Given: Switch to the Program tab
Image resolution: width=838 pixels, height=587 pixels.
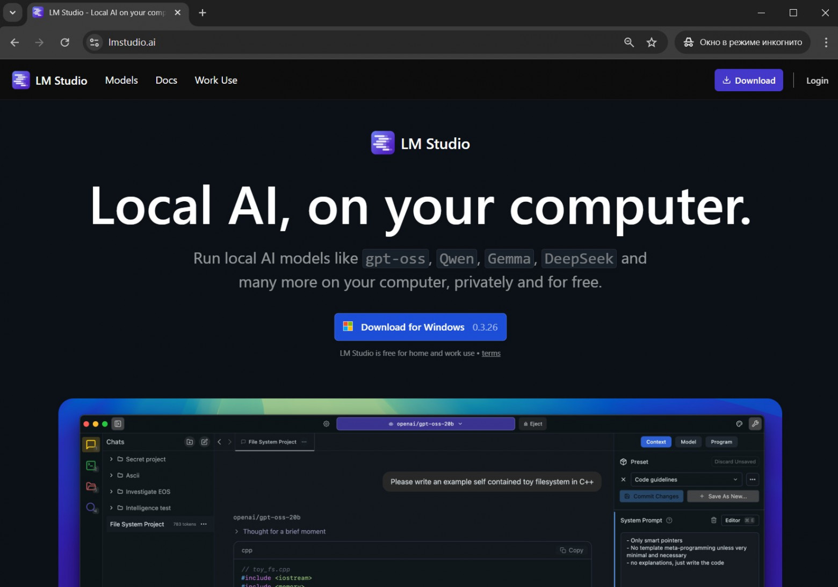Looking at the screenshot, I should click(x=721, y=442).
